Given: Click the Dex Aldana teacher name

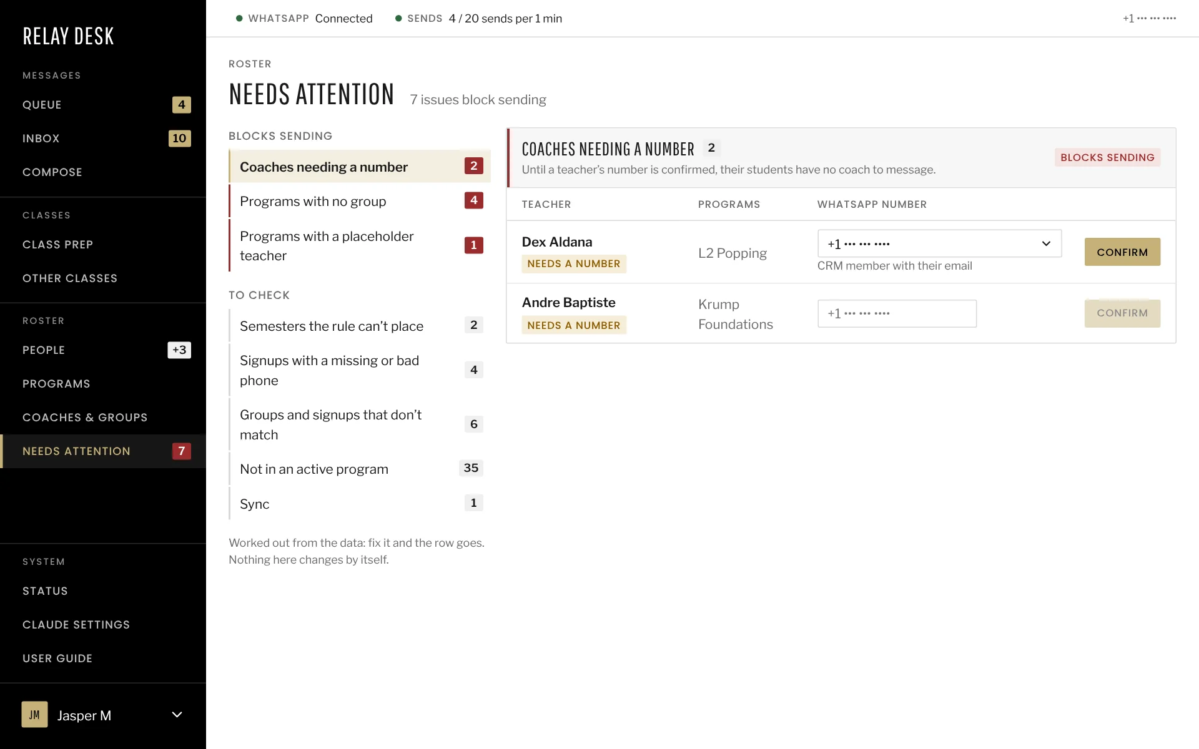Looking at the screenshot, I should (x=557, y=242).
